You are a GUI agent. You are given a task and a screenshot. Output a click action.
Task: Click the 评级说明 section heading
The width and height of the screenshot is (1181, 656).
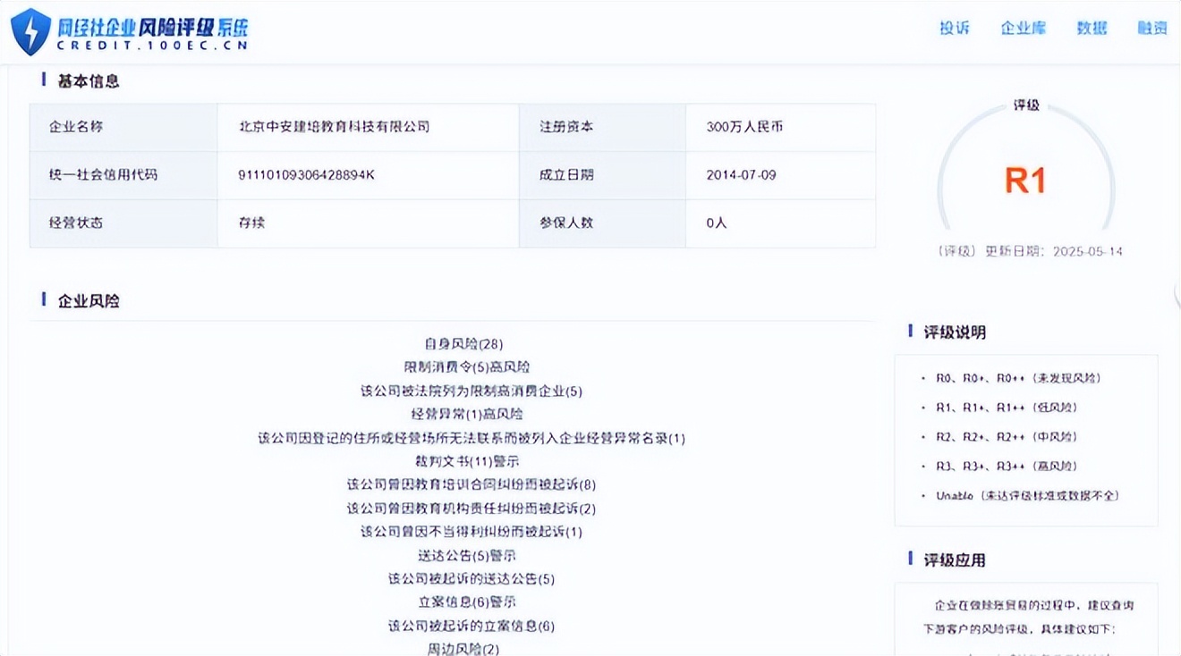[955, 332]
